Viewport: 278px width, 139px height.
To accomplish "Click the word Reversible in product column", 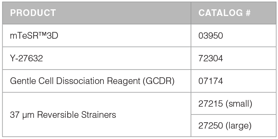I will point(58,115).
